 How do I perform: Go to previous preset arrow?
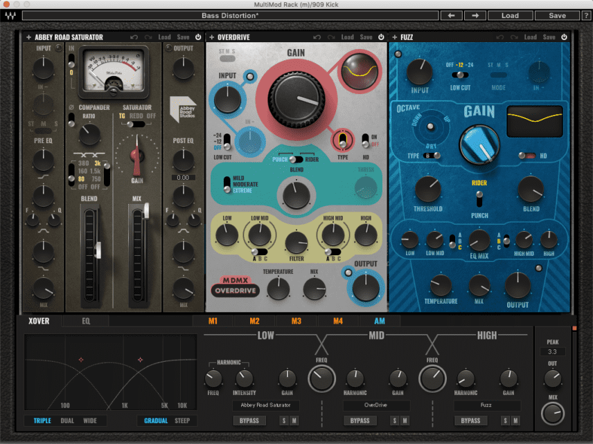coord(451,15)
